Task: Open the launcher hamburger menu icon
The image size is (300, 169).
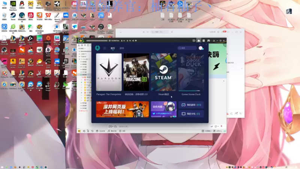Action: point(200,44)
